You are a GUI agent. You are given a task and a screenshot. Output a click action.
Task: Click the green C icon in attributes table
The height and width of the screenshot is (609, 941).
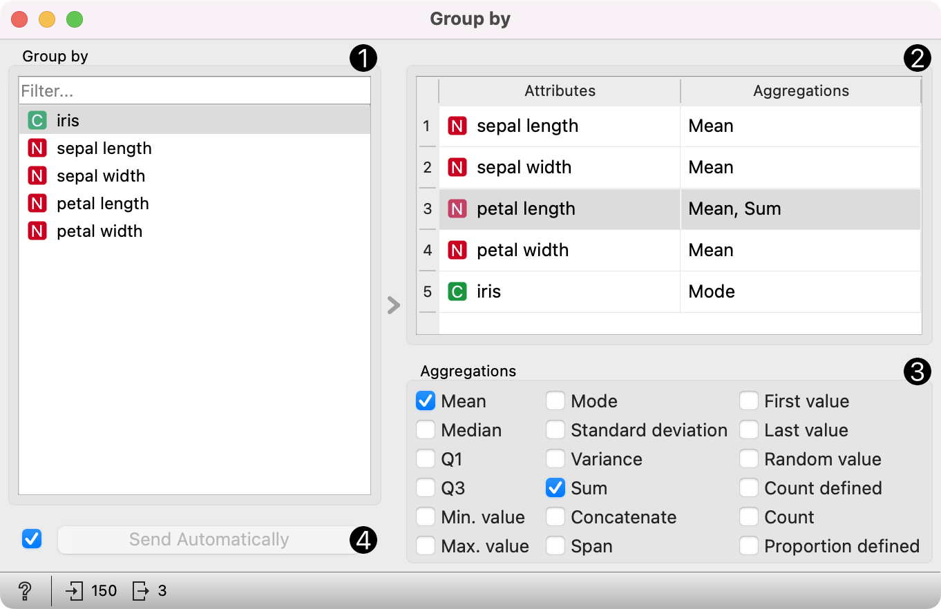[x=457, y=292]
